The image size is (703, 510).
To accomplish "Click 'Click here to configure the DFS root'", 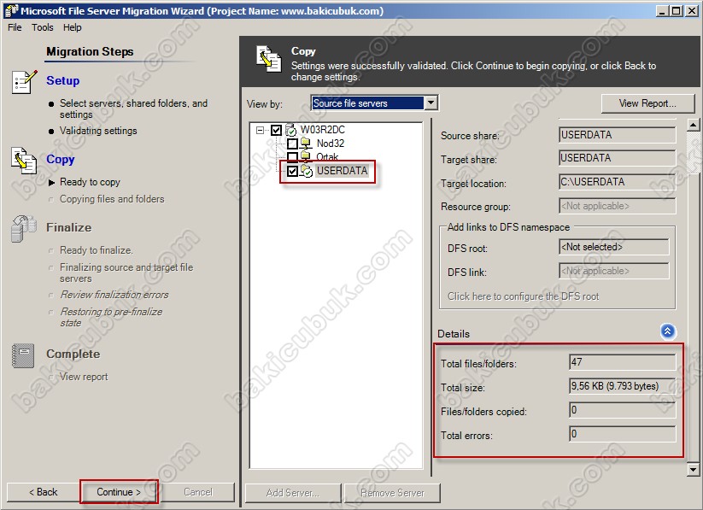I will tap(524, 296).
